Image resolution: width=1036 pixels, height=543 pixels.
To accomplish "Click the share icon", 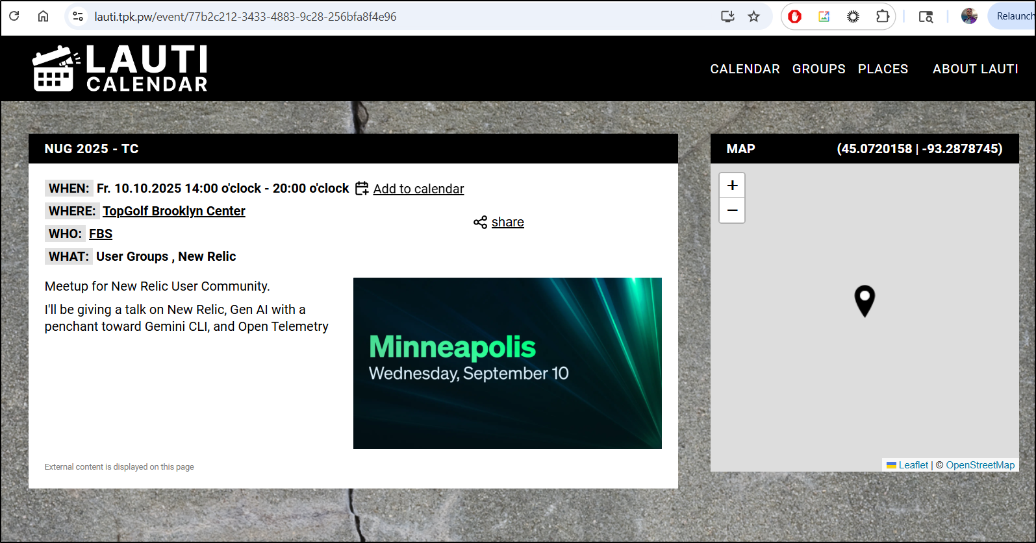I will (x=480, y=222).
